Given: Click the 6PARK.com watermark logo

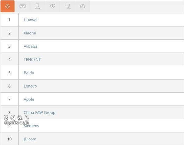Looking at the screenshot, I should pyautogui.click(x=16, y=120).
